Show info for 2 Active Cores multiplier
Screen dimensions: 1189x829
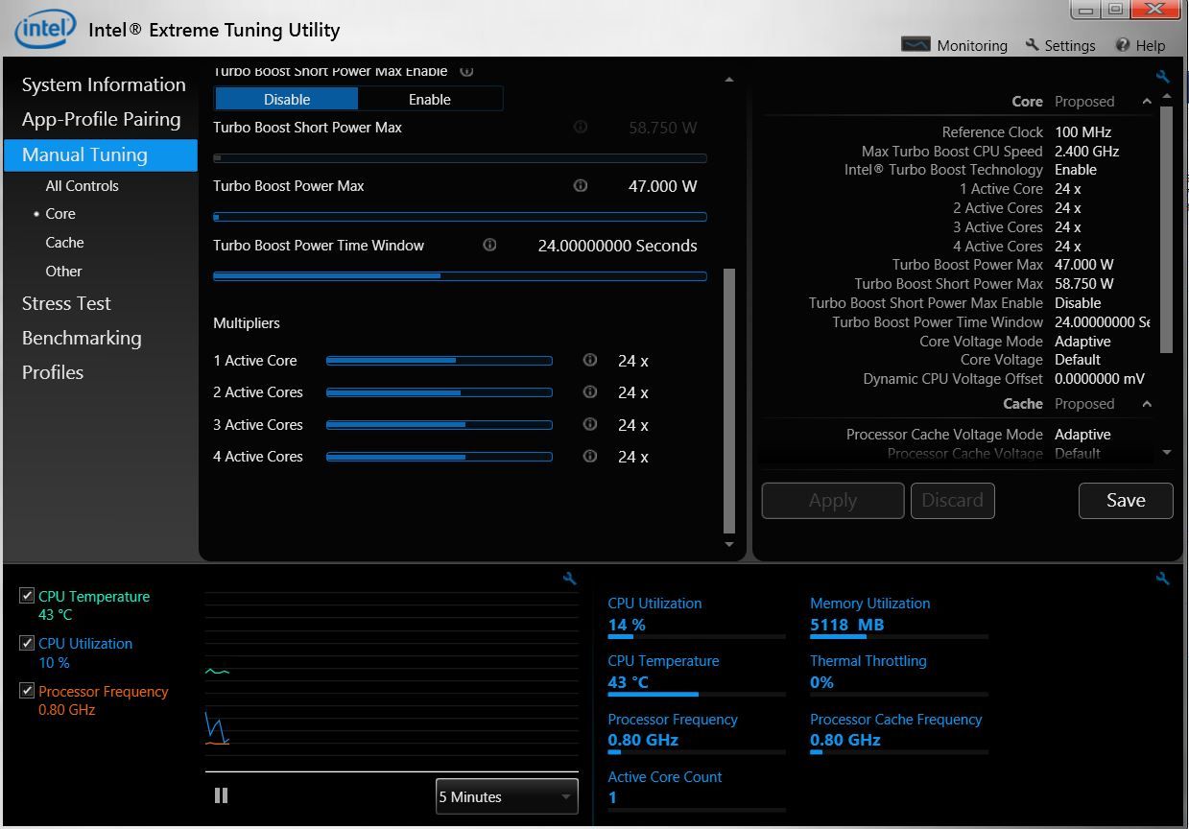tap(590, 391)
